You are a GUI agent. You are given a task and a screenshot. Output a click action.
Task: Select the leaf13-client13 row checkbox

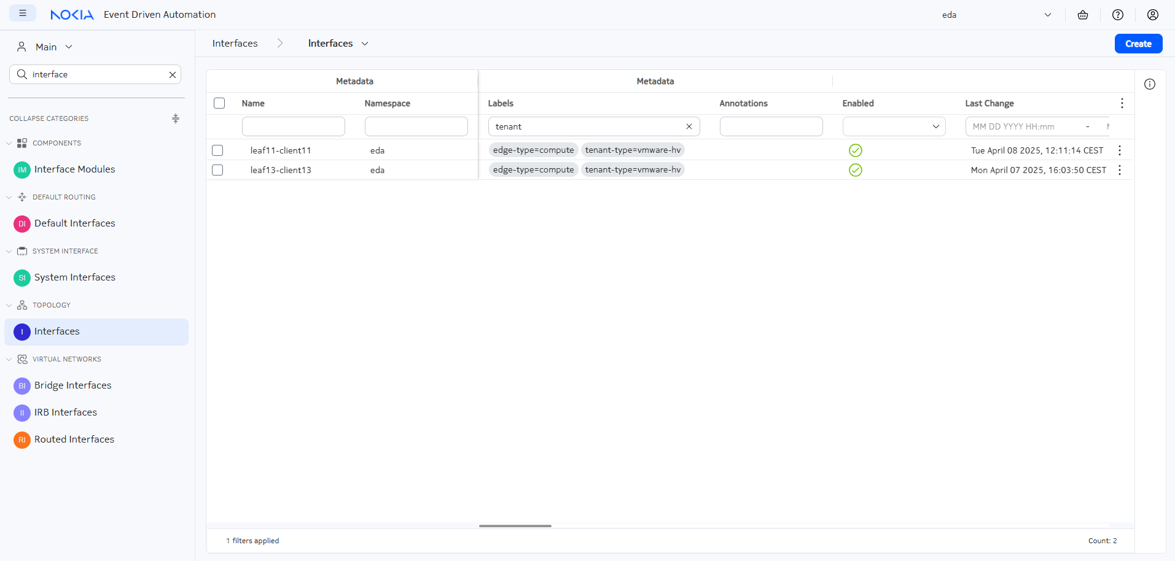tap(217, 170)
